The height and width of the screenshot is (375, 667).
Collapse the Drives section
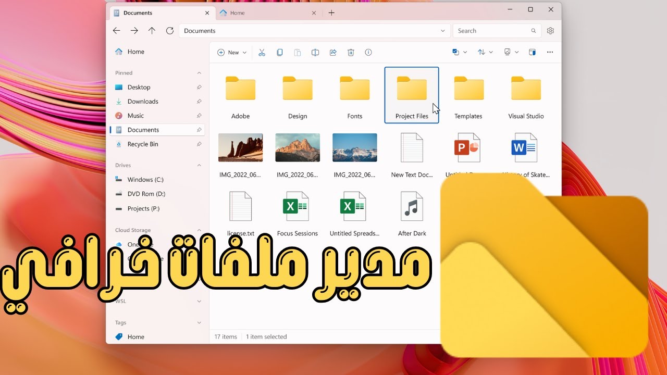199,165
